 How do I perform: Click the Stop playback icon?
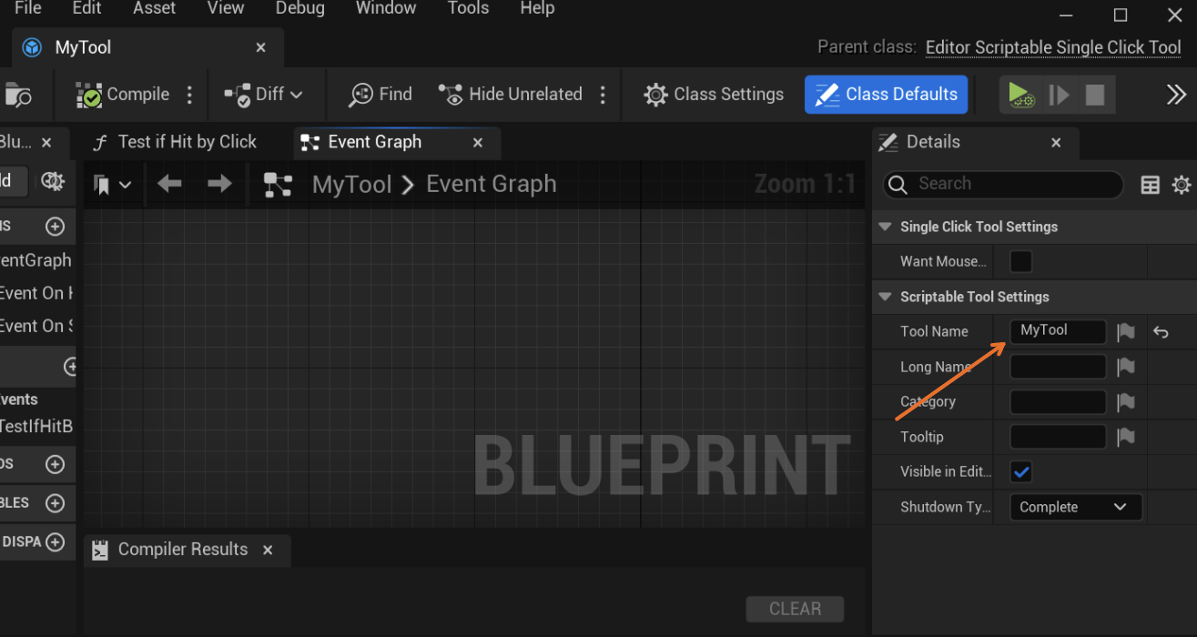point(1095,95)
